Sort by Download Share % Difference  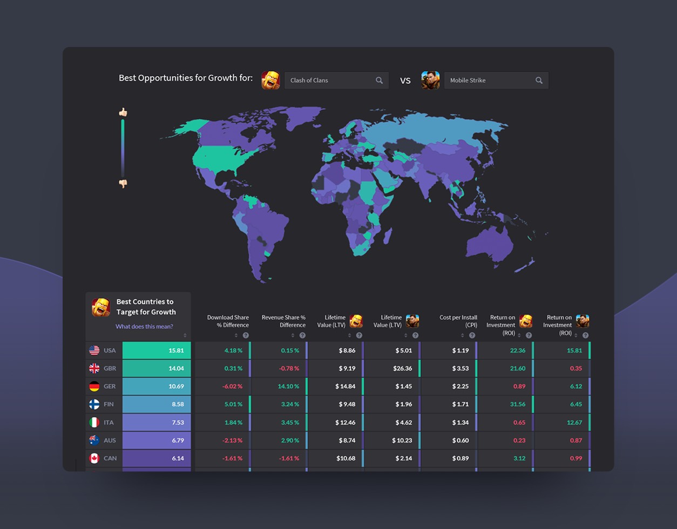click(x=236, y=335)
